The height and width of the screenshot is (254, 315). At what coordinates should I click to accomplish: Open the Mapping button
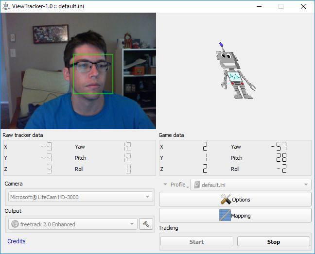pos(235,215)
